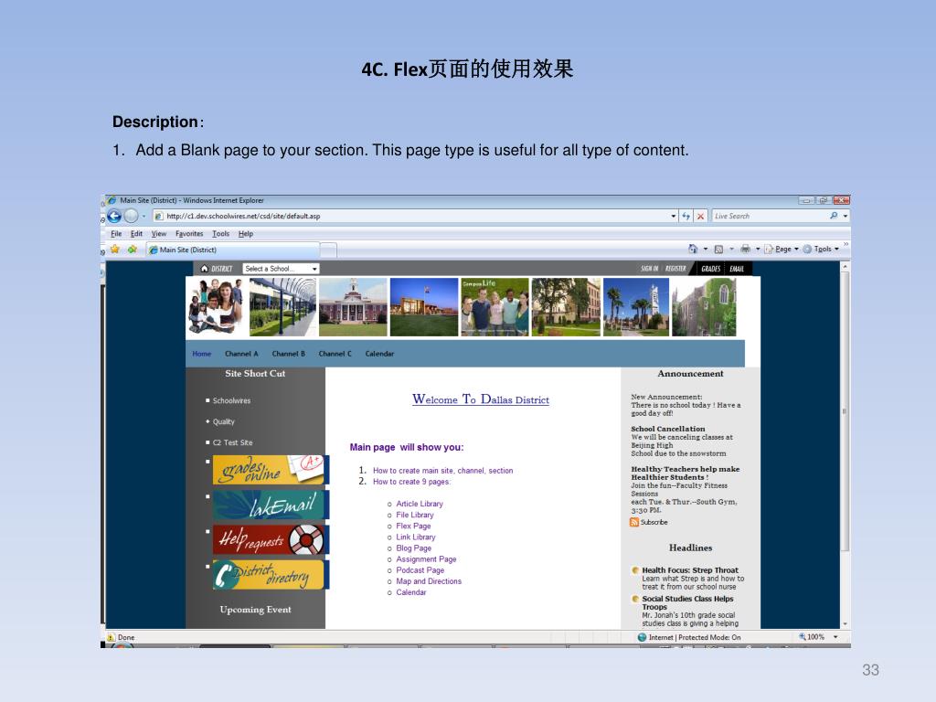Open the C2 Test Site shortcut link
This screenshot has width=936, height=702.
[233, 442]
